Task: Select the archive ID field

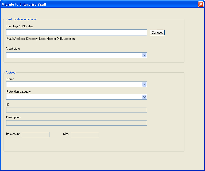Action: pos(76,110)
